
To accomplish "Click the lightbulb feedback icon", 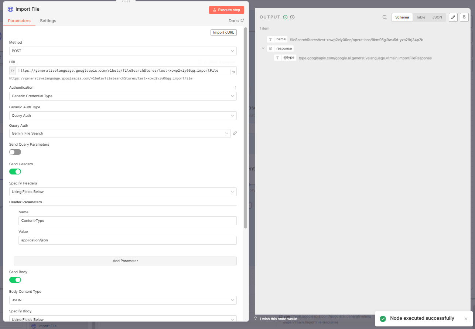I will 256,318.
